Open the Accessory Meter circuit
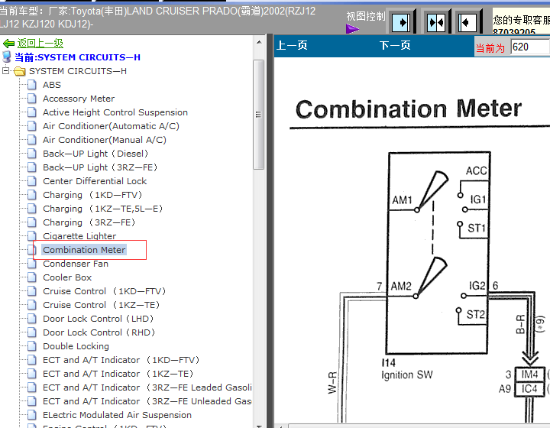This screenshot has height=428, width=550. [x=79, y=99]
